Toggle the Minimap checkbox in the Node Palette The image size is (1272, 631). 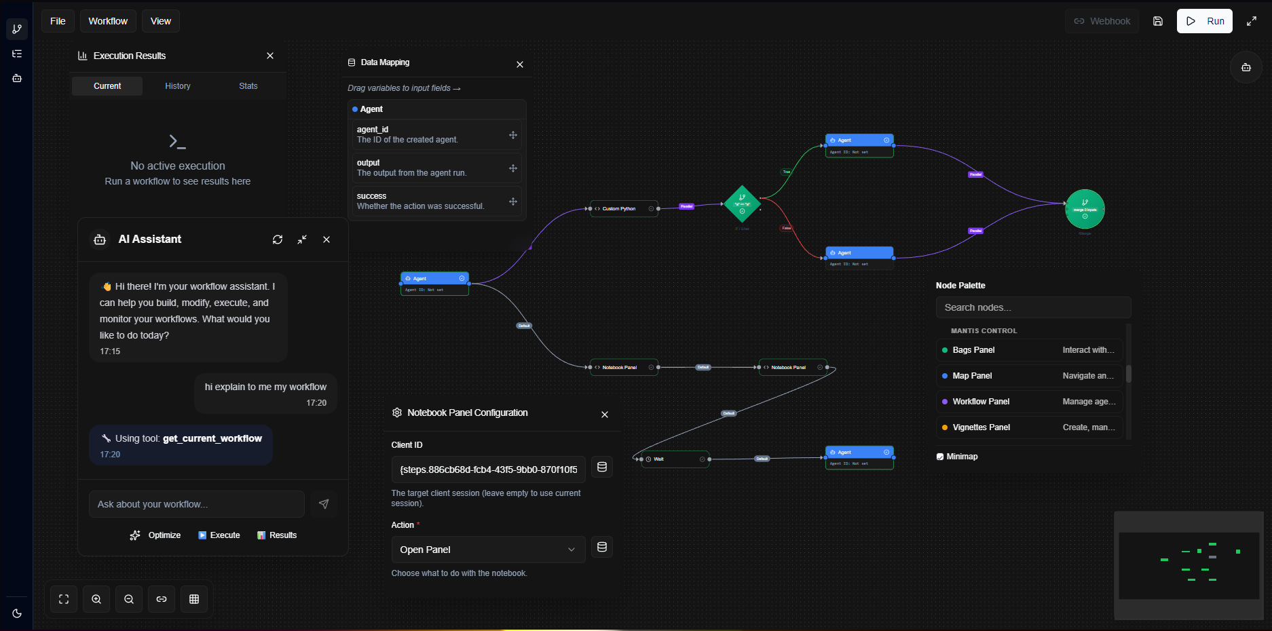click(940, 456)
